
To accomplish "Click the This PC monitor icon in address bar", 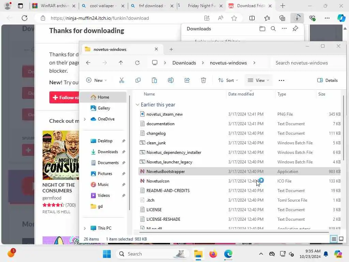I will [x=155, y=63].
